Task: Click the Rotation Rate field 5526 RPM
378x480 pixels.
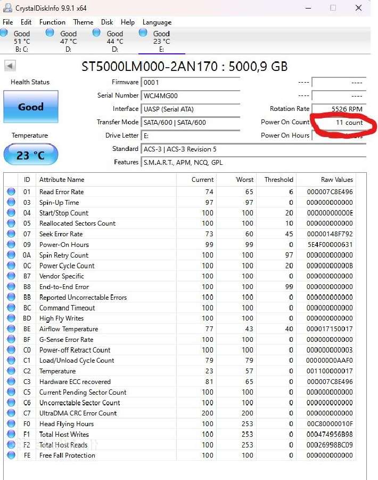Action: [339, 109]
